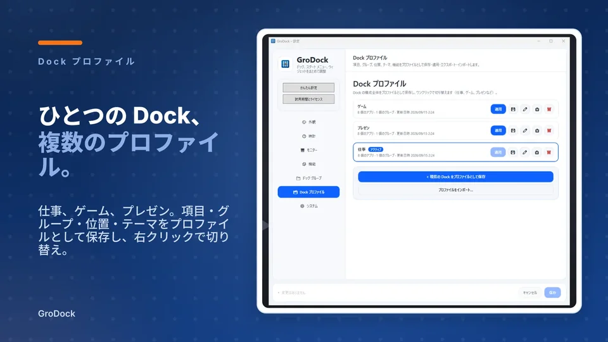608x342 pixels.
Task: Click the GroDock logo icon in sidebar
Action: 286,64
